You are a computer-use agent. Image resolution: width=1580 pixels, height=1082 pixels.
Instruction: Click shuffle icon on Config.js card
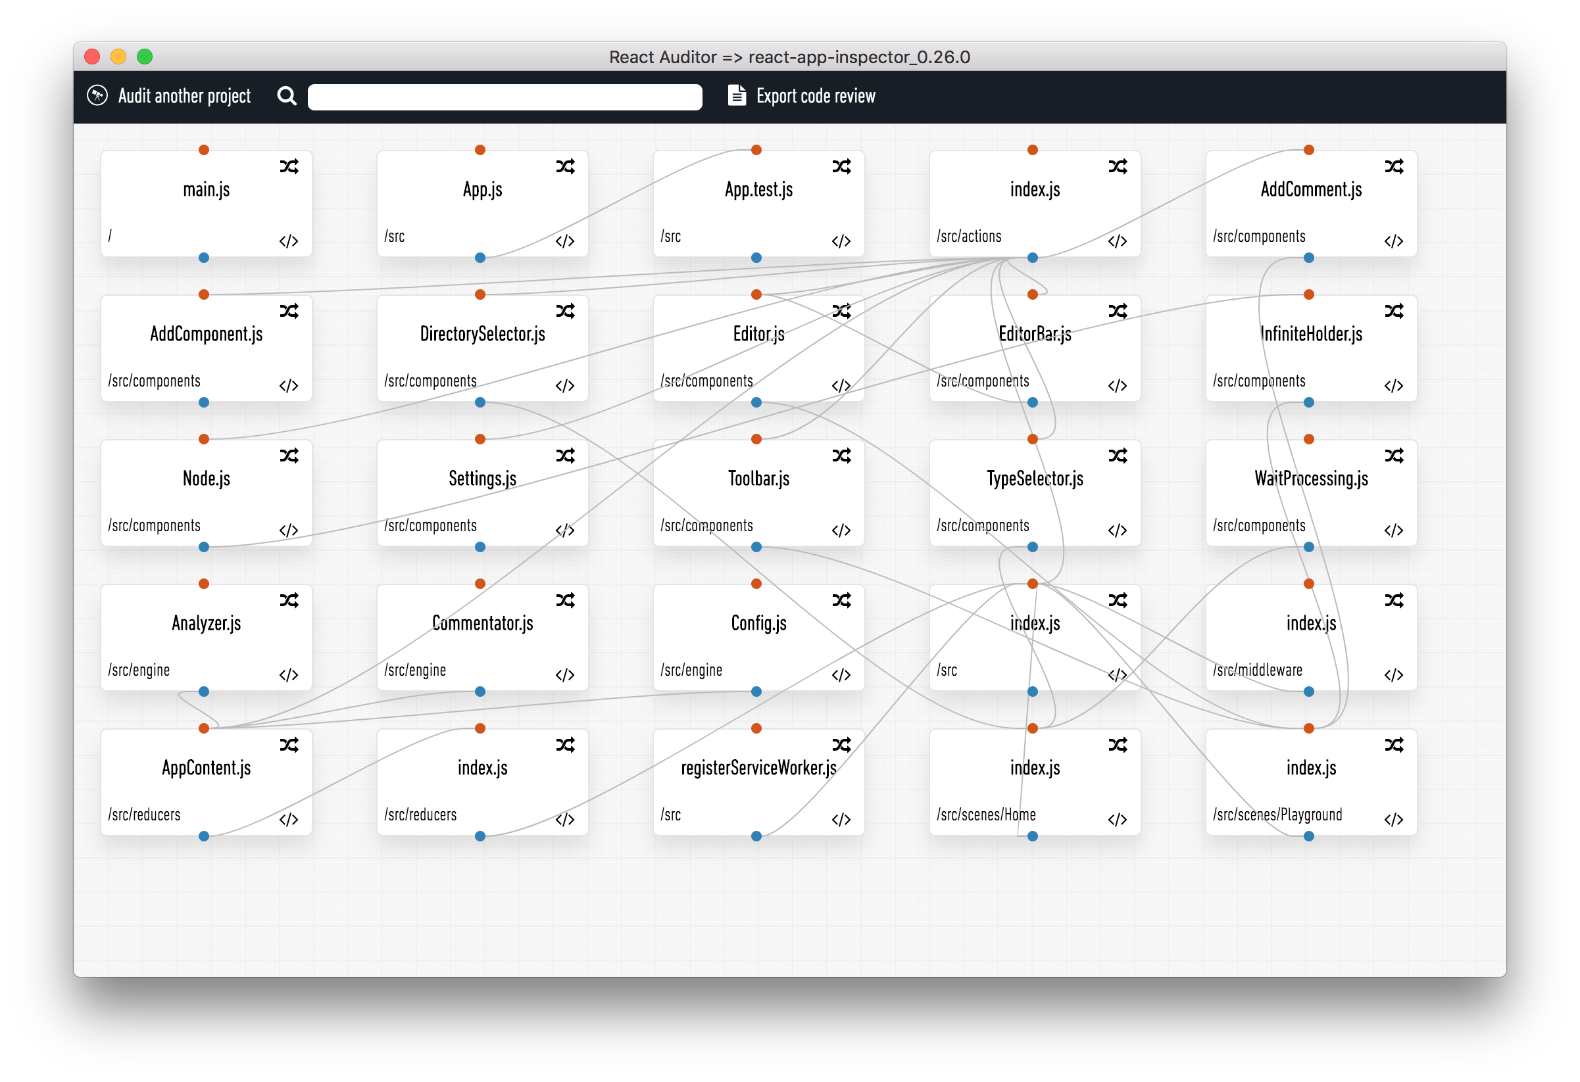[842, 600]
